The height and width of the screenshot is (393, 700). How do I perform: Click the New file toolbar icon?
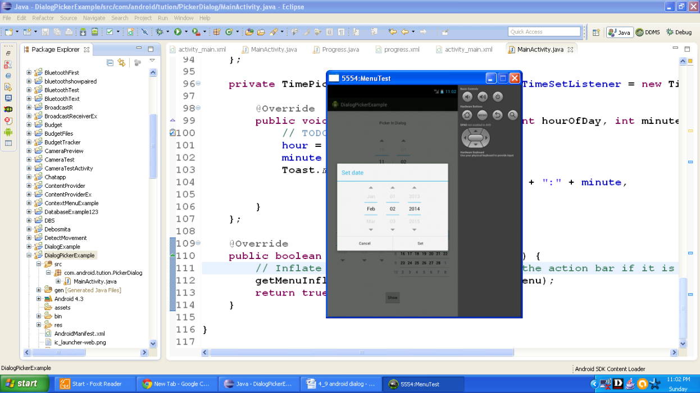pos(8,32)
